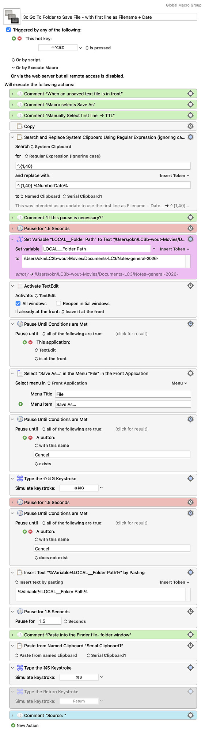
Task: Open gear menu of Comment "Source:" action
Action: click(190, 715)
